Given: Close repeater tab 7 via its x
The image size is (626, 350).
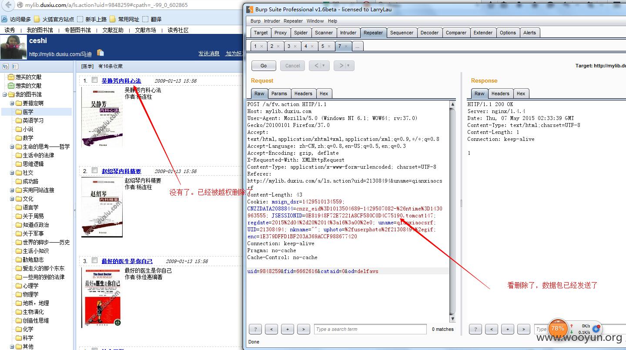Looking at the screenshot, I should 346,46.
